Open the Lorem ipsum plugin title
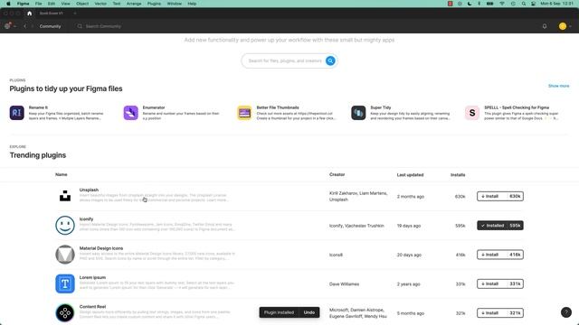 92,277
